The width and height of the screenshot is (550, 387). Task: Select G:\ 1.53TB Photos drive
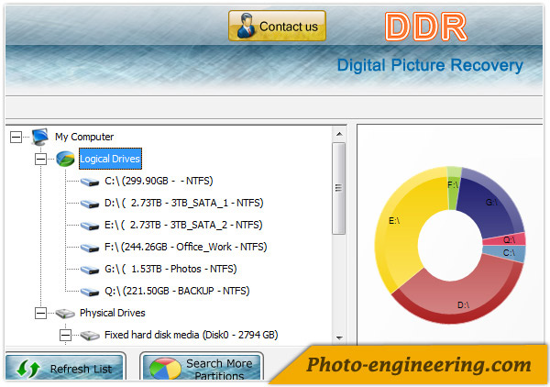[170, 269]
